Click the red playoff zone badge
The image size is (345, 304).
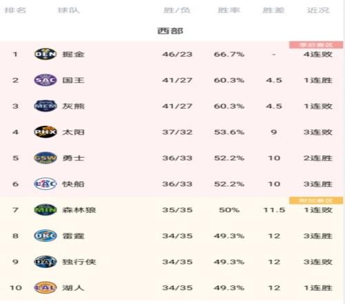click(316, 45)
